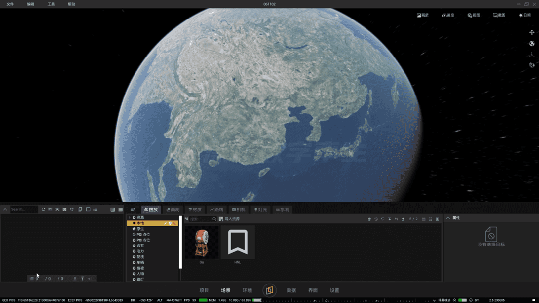
Task: Switch to the 材质 tab
Action: coord(195,210)
